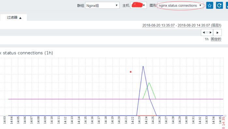Click the end time 2018-08-20 14:35:07
This screenshot has height=129, width=228.
(x=194, y=25)
